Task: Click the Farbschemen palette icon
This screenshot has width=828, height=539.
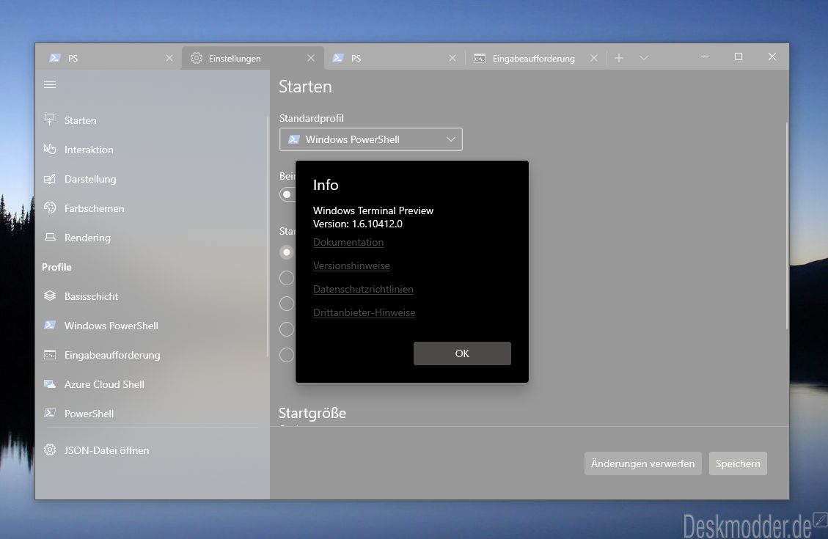Action: coord(50,208)
